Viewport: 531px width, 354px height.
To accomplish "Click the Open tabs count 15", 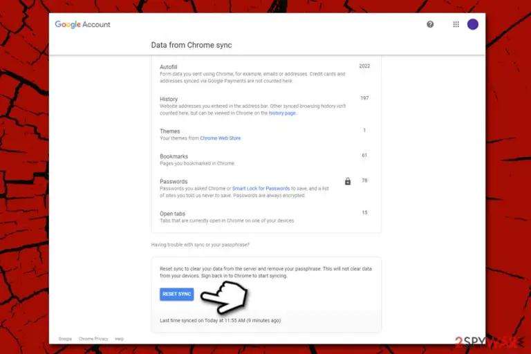I will [x=364, y=213].
